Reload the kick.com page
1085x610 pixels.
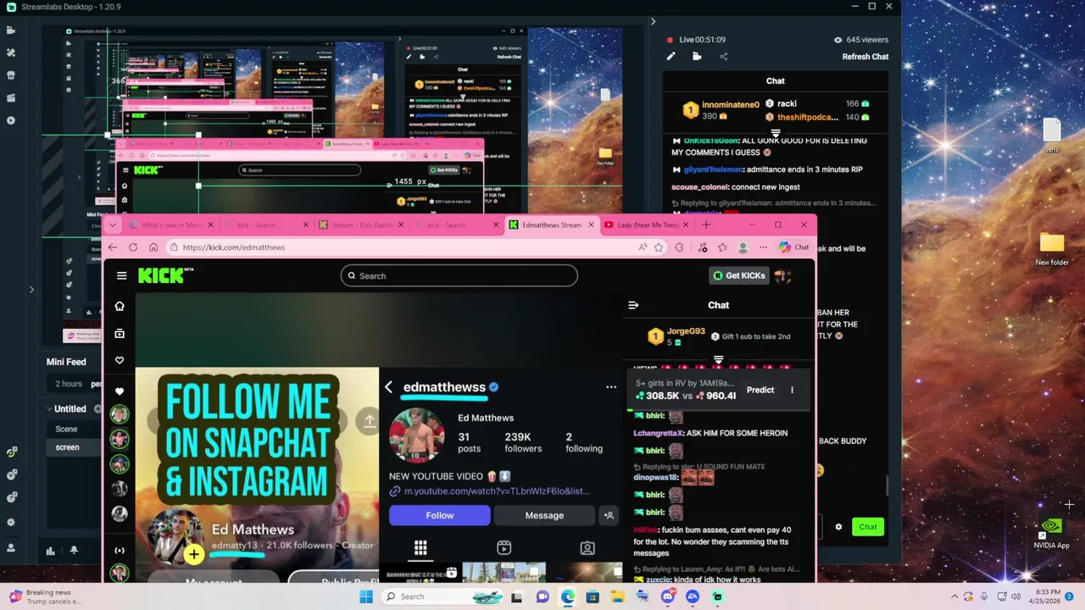133,247
